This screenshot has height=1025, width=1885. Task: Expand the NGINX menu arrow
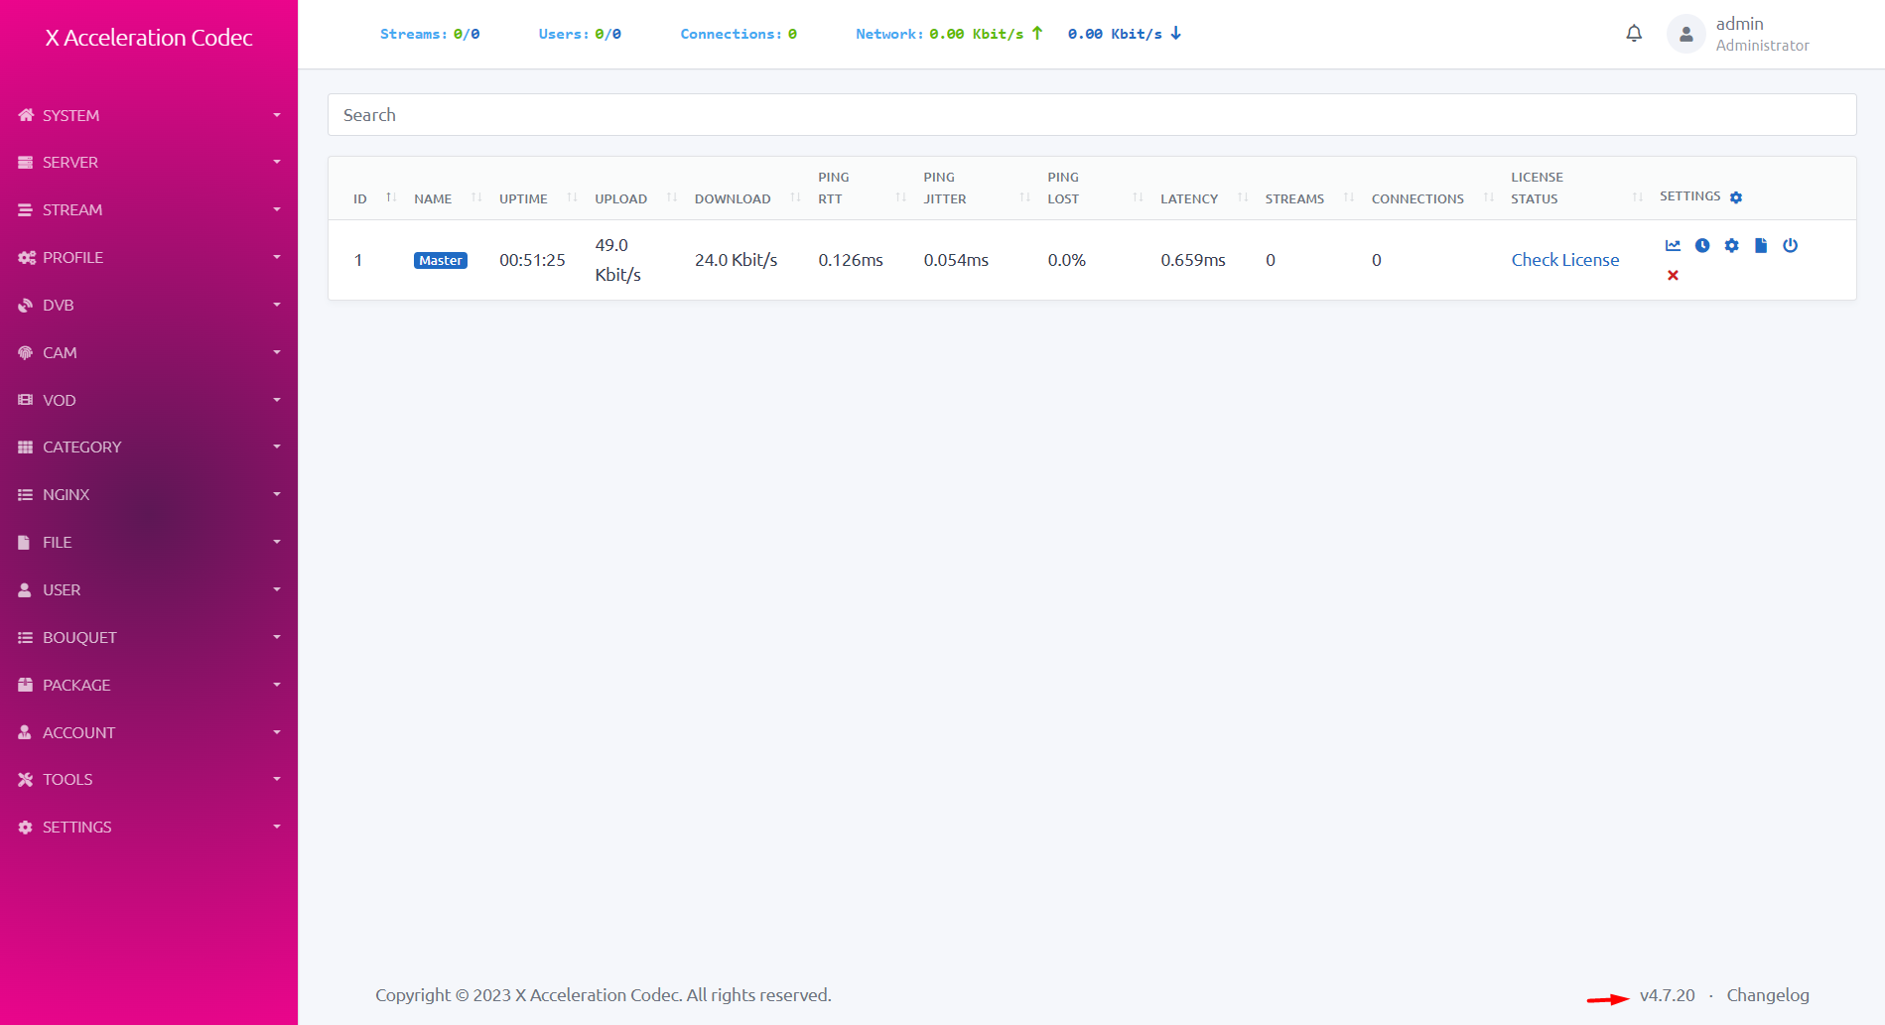coord(277,494)
